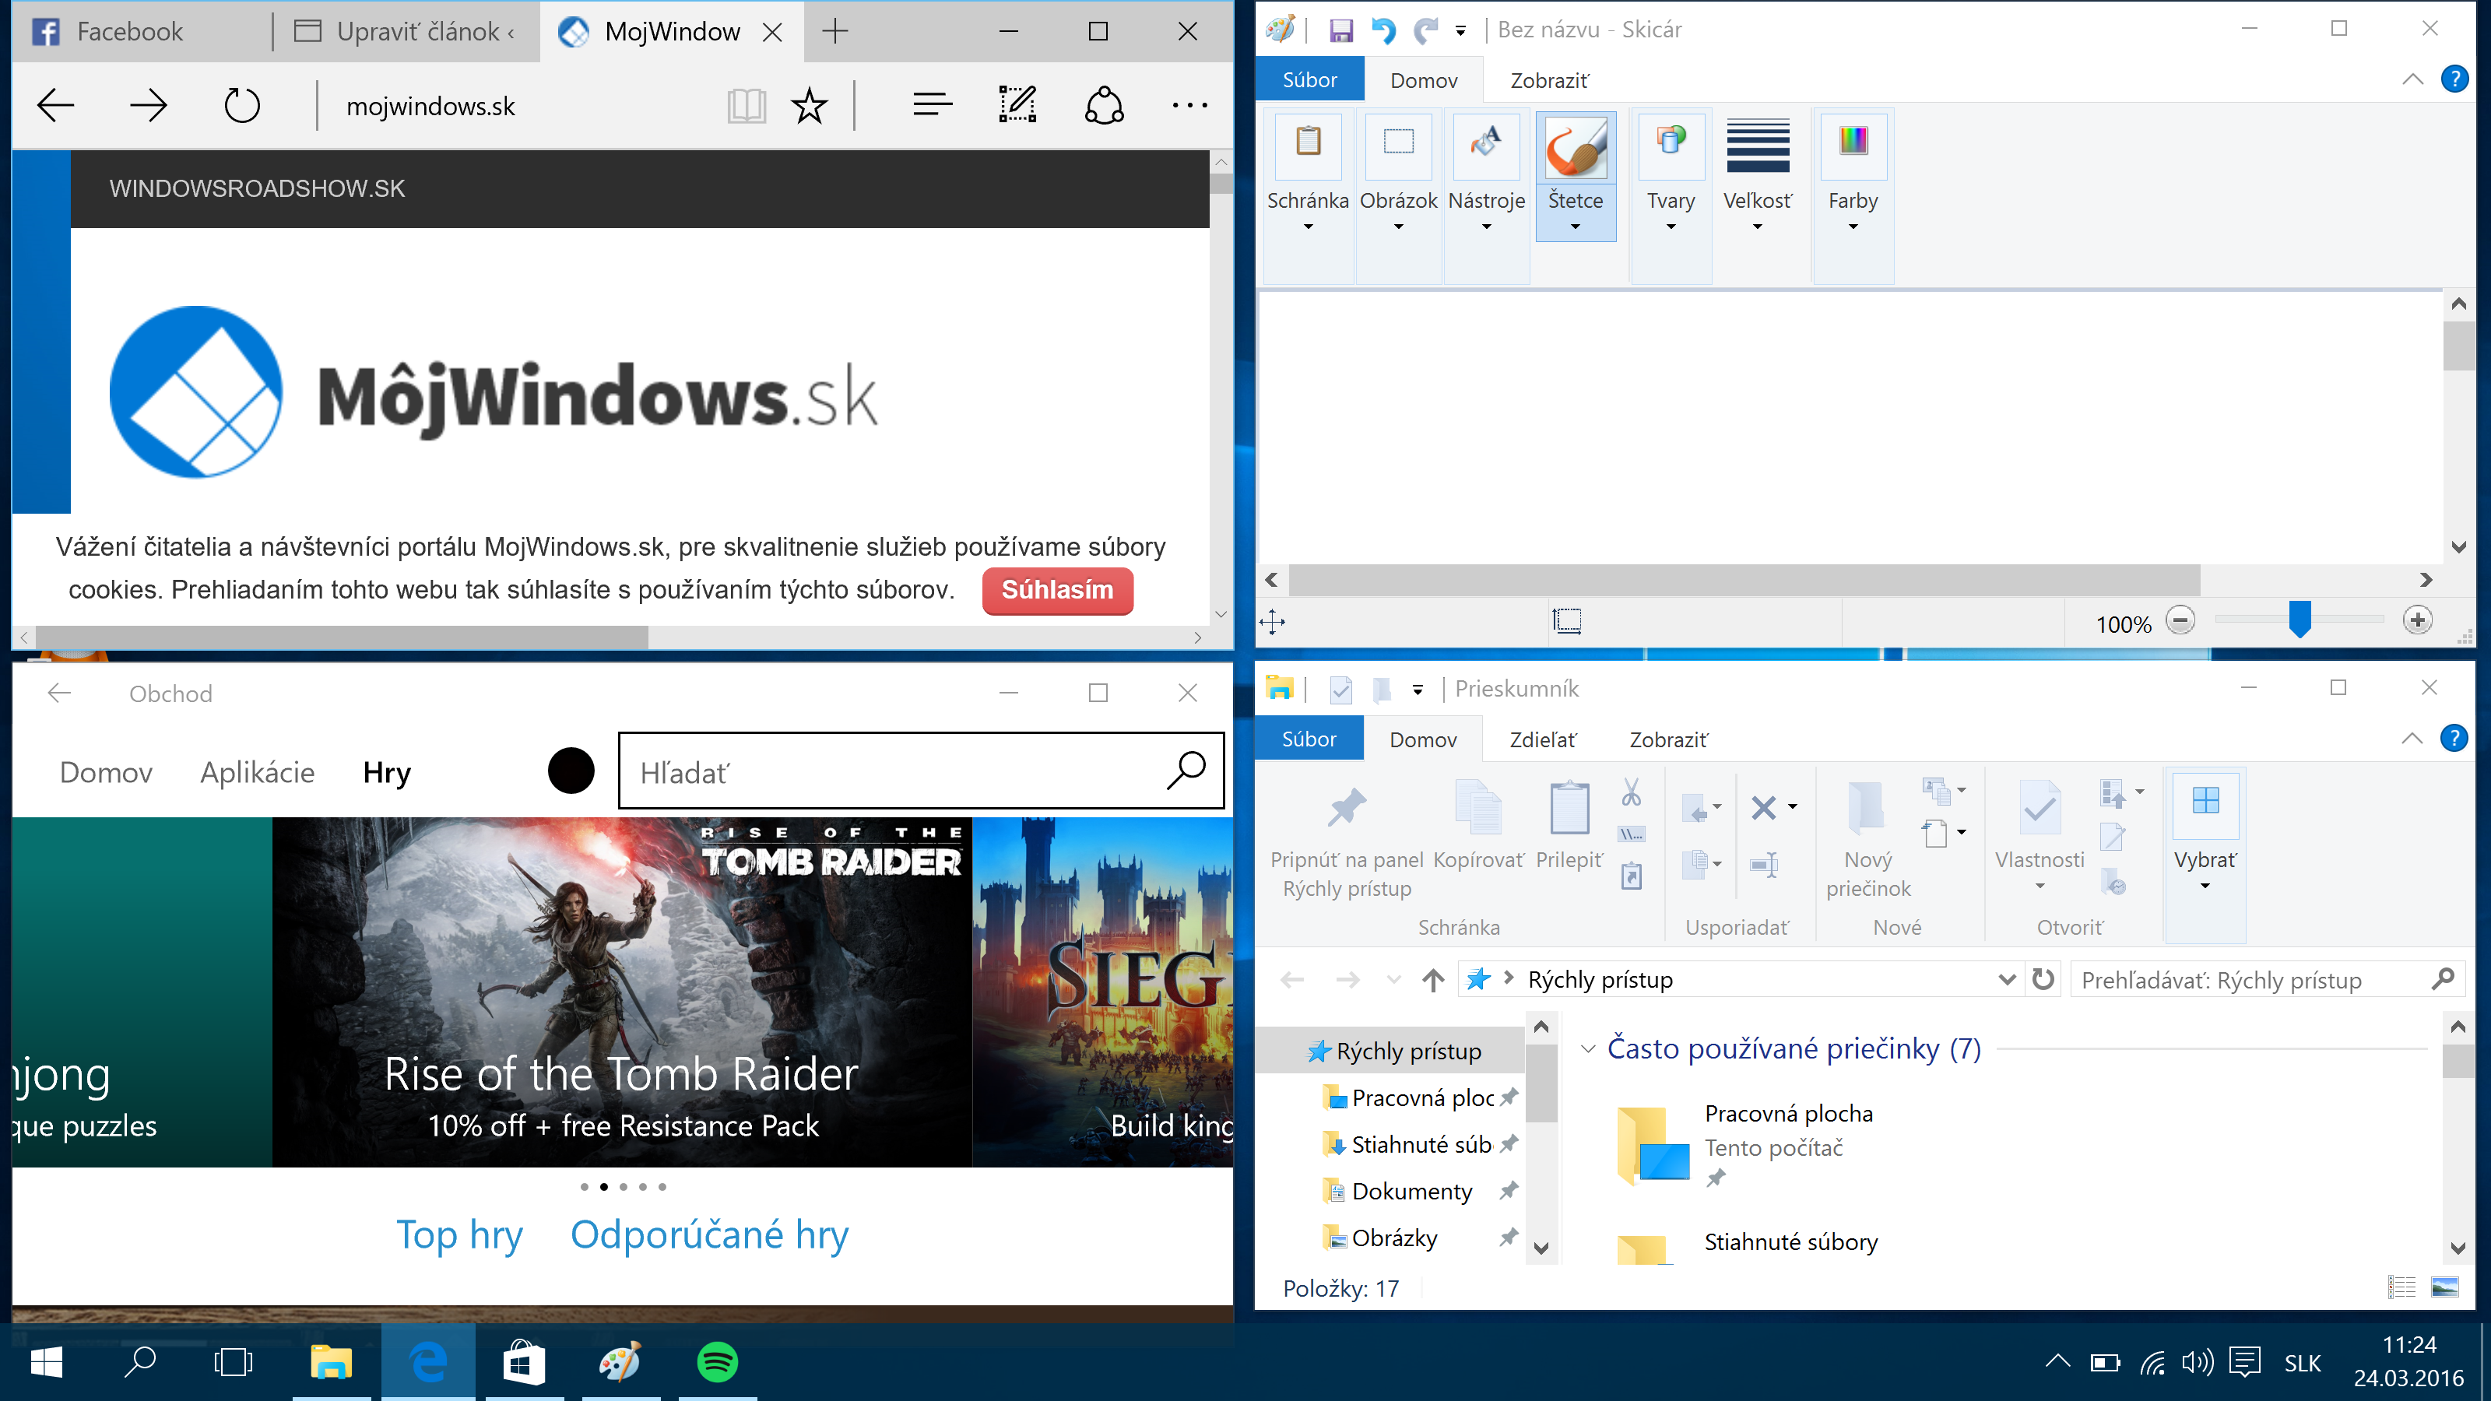Select Aplikácie tab in Store
Screen dimensions: 2491x1401
click(x=257, y=773)
